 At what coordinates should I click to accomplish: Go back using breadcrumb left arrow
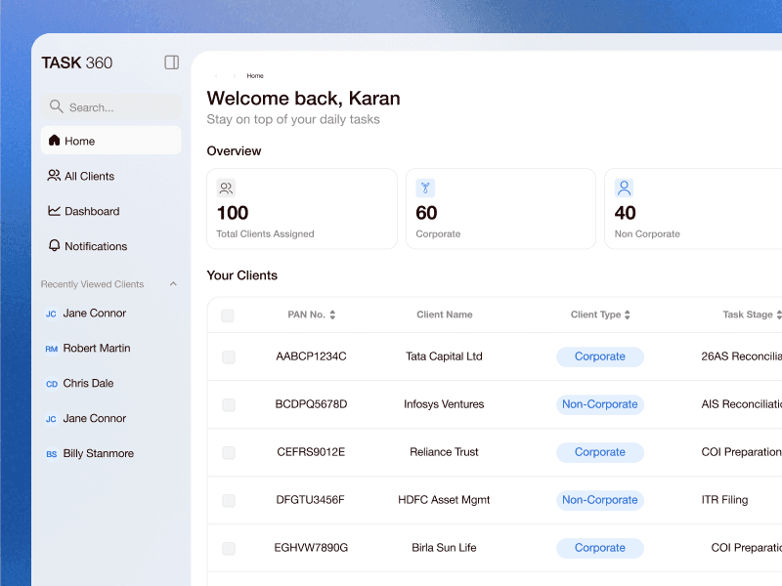tap(216, 76)
